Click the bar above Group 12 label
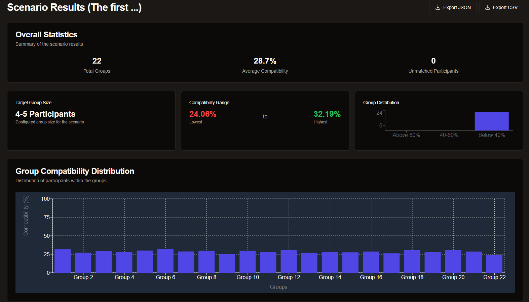This screenshot has height=302, width=529. [x=289, y=261]
